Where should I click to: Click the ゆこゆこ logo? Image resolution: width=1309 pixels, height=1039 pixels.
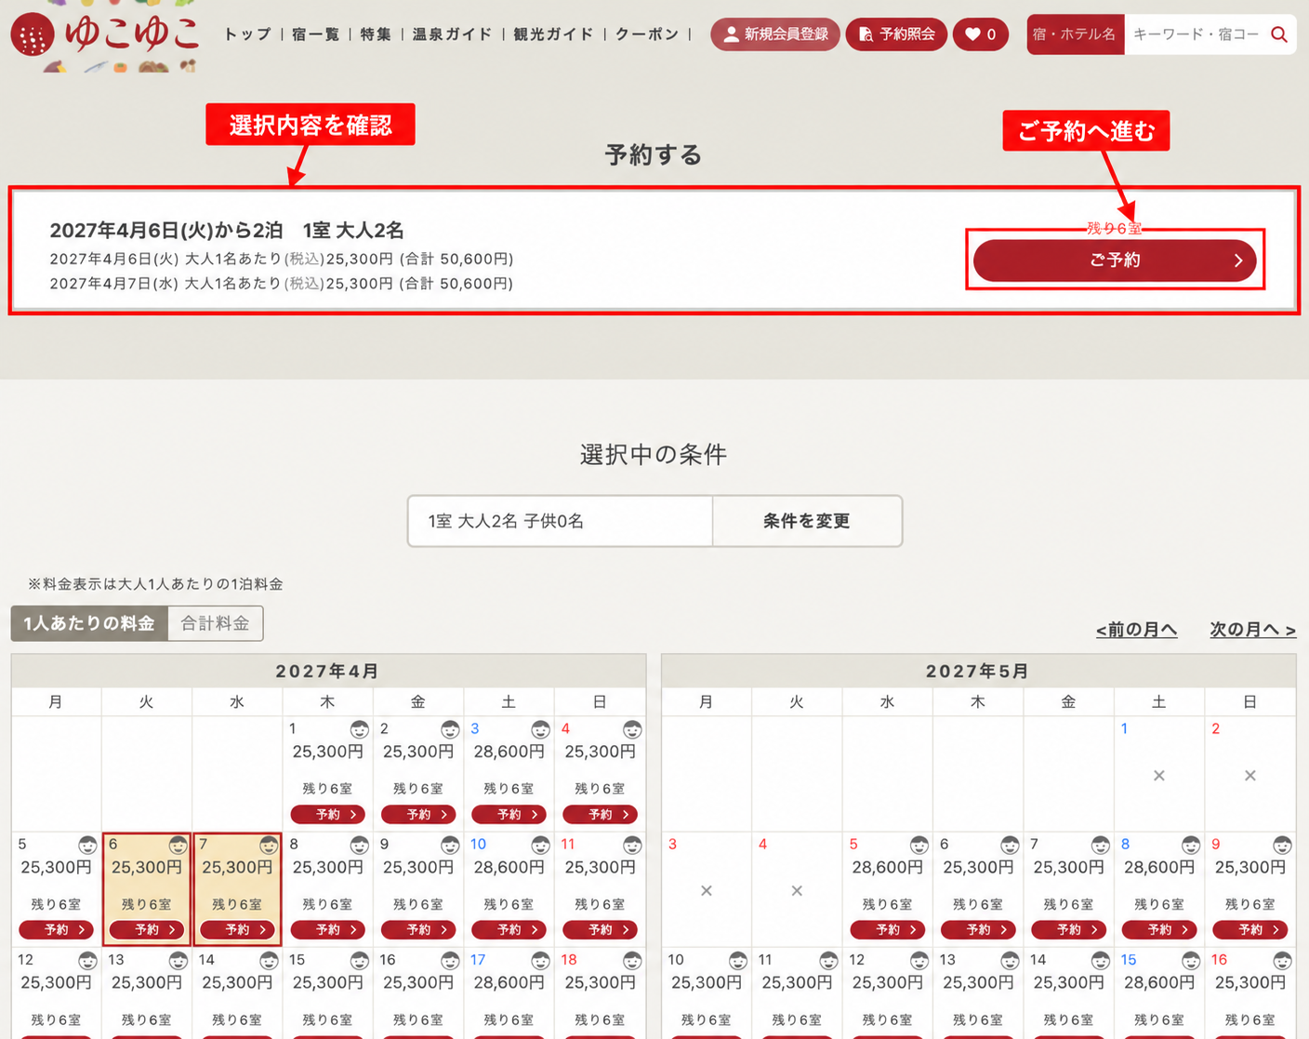tap(105, 36)
